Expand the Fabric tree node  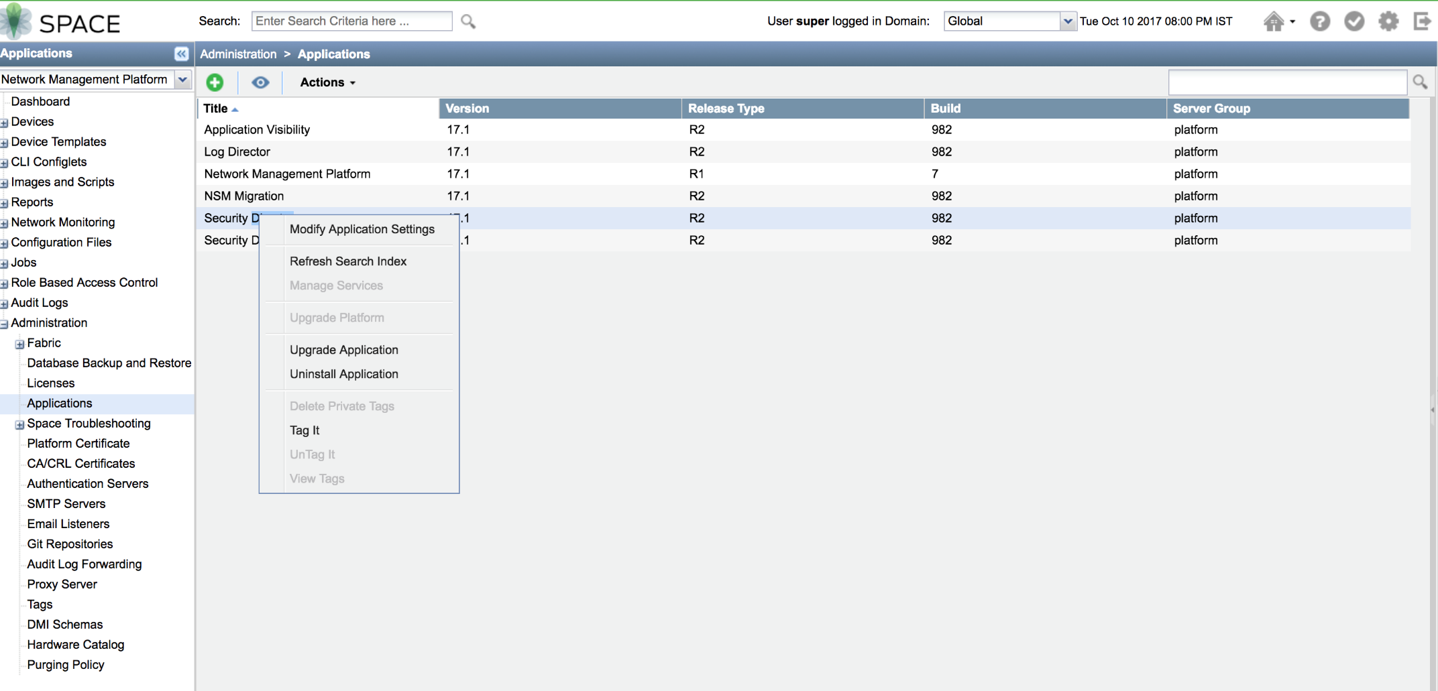[19, 344]
